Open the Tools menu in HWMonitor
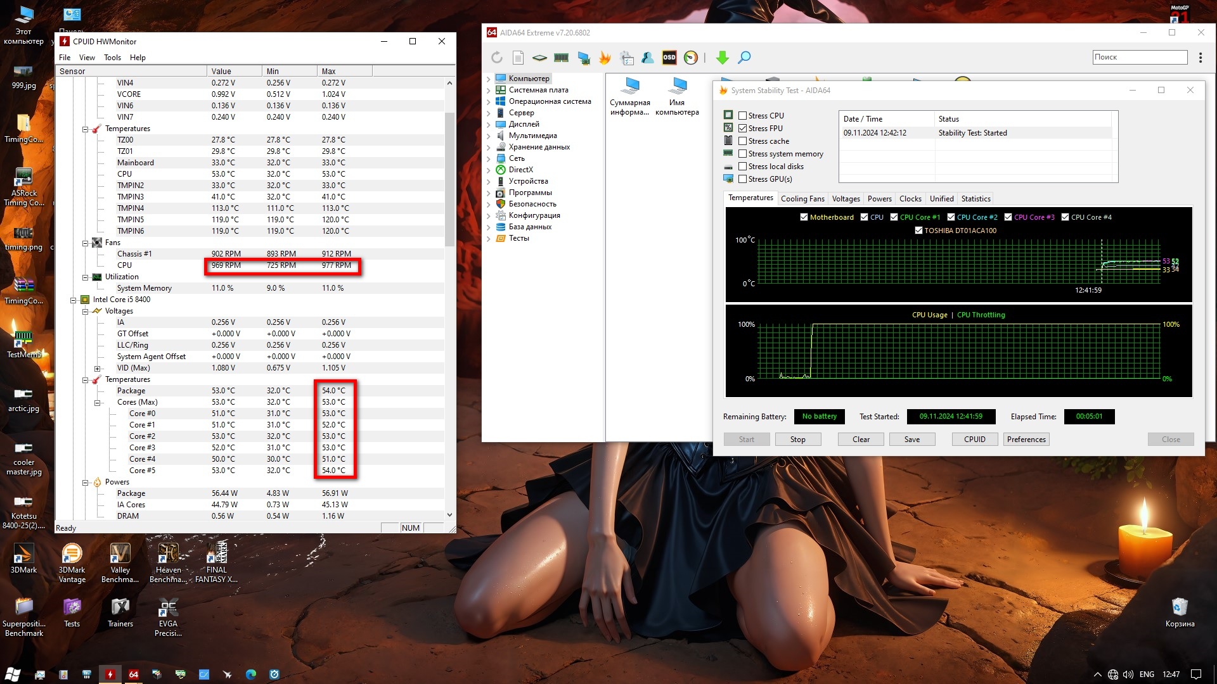Image resolution: width=1217 pixels, height=684 pixels. point(112,58)
